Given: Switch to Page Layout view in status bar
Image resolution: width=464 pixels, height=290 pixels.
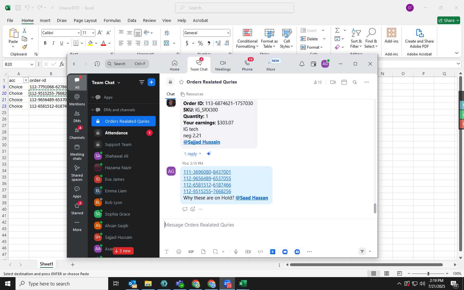Looking at the screenshot, I should coord(387,274).
